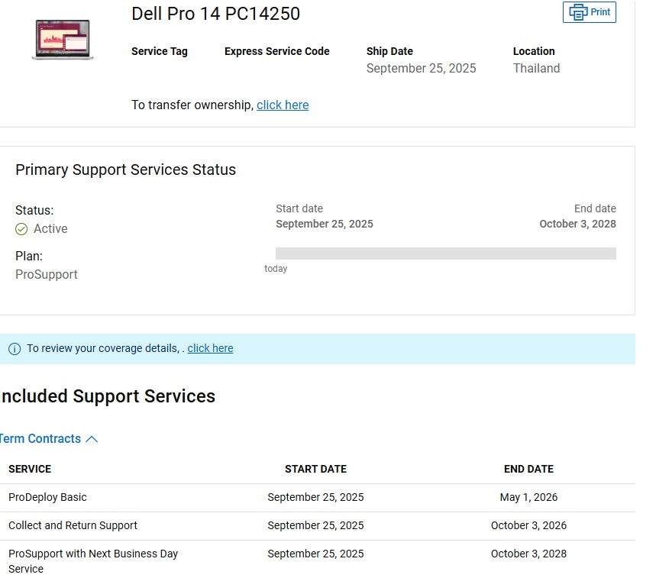Click the printer icon in Print button
Screen dimensions: 656x578
click(578, 12)
